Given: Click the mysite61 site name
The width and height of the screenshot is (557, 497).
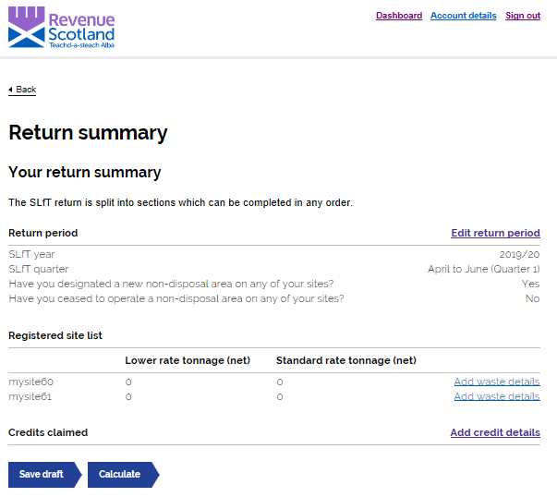Looking at the screenshot, I should click(30, 396).
